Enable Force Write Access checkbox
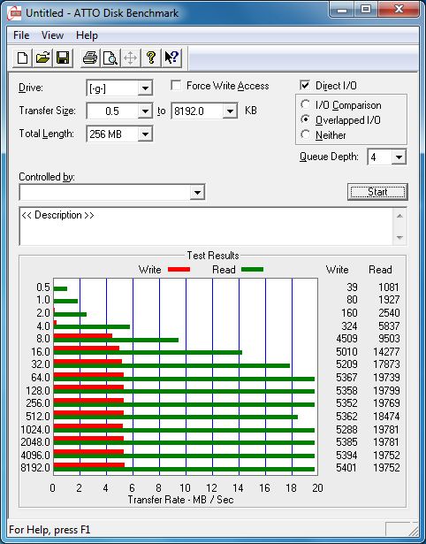The height and width of the screenshot is (544, 426). point(176,85)
